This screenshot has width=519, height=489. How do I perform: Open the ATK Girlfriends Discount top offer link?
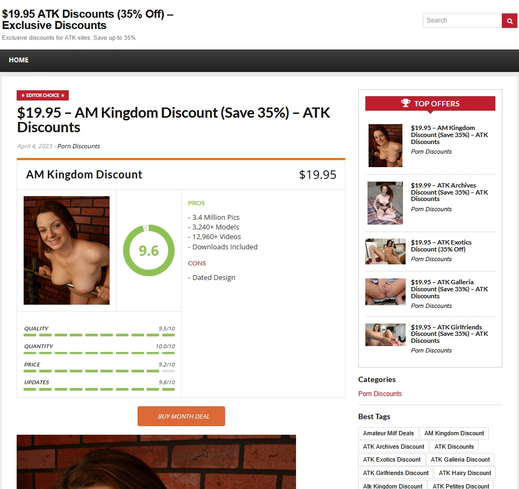(x=449, y=334)
